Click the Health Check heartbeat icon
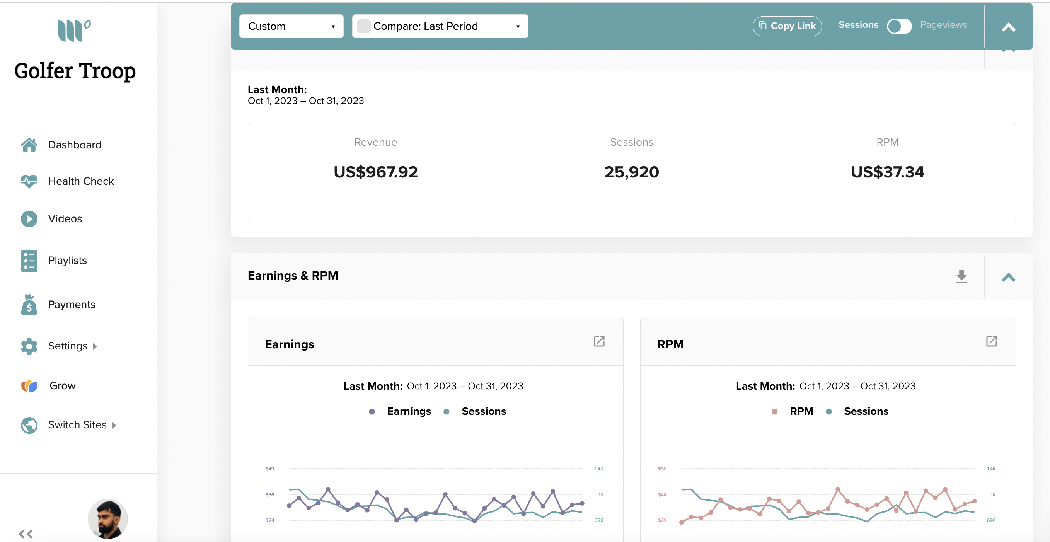1050x542 pixels. [29, 181]
